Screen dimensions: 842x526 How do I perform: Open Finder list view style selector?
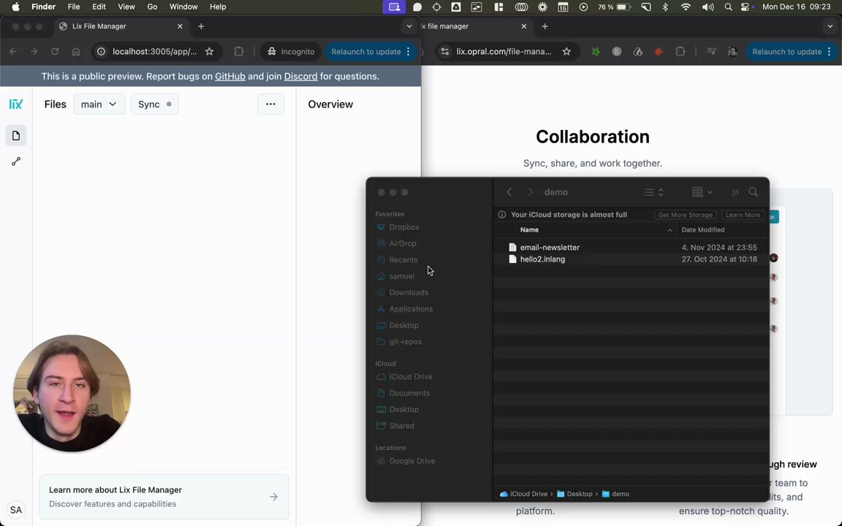[653, 192]
